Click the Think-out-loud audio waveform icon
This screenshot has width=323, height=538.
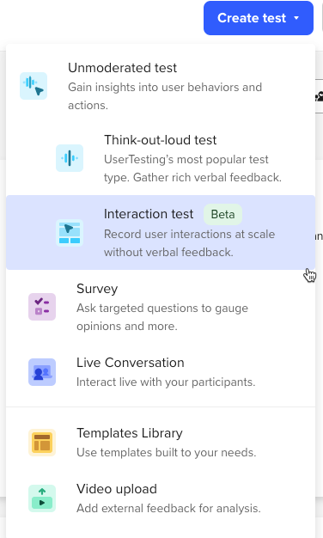(x=70, y=158)
